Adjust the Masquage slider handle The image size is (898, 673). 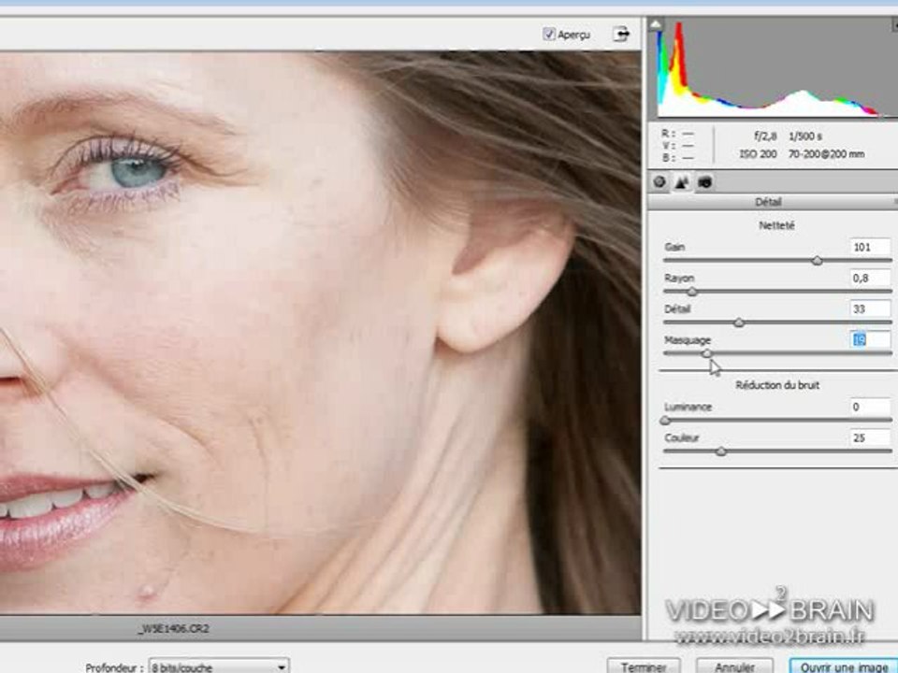707,353
